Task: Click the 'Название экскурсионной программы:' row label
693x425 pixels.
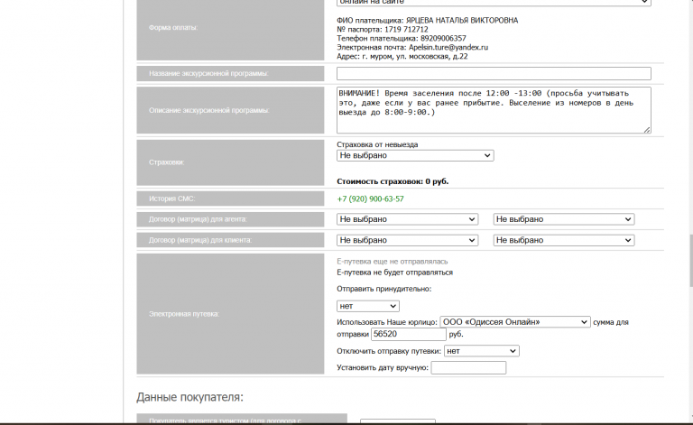Action: tap(208, 73)
